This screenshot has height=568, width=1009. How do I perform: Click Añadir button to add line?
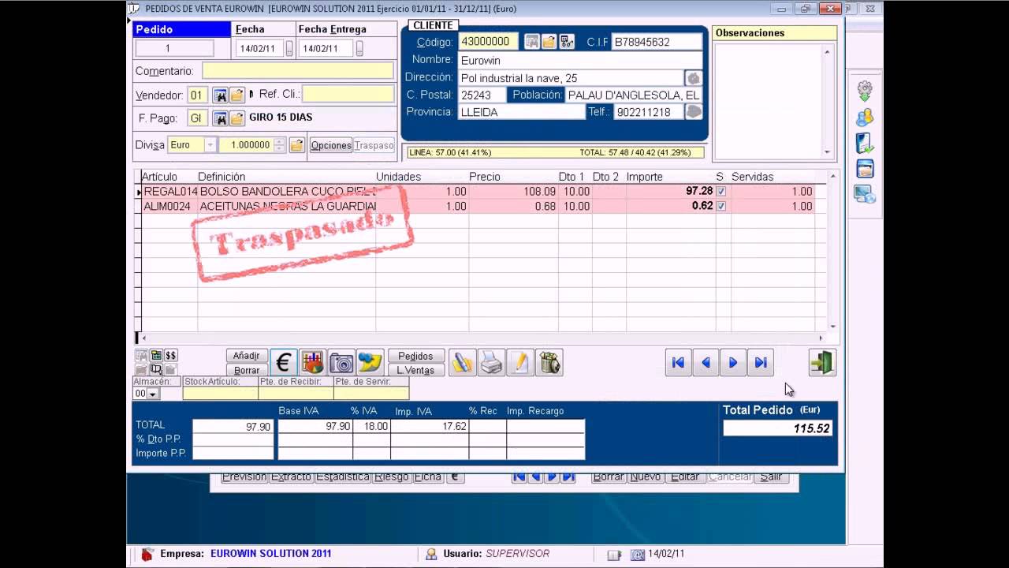click(247, 356)
